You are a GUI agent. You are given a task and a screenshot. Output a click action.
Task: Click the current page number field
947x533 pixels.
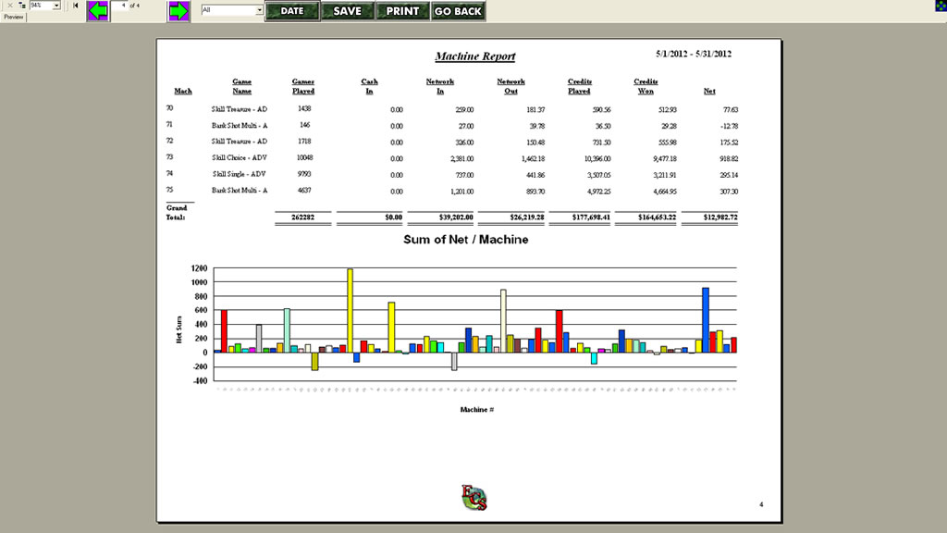(122, 6)
